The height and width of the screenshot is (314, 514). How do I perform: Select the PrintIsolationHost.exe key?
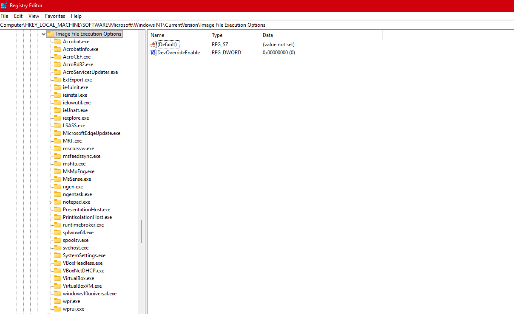(x=87, y=217)
